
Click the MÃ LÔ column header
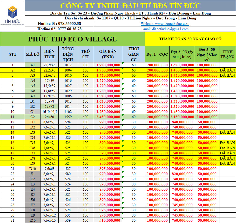coord(32,54)
